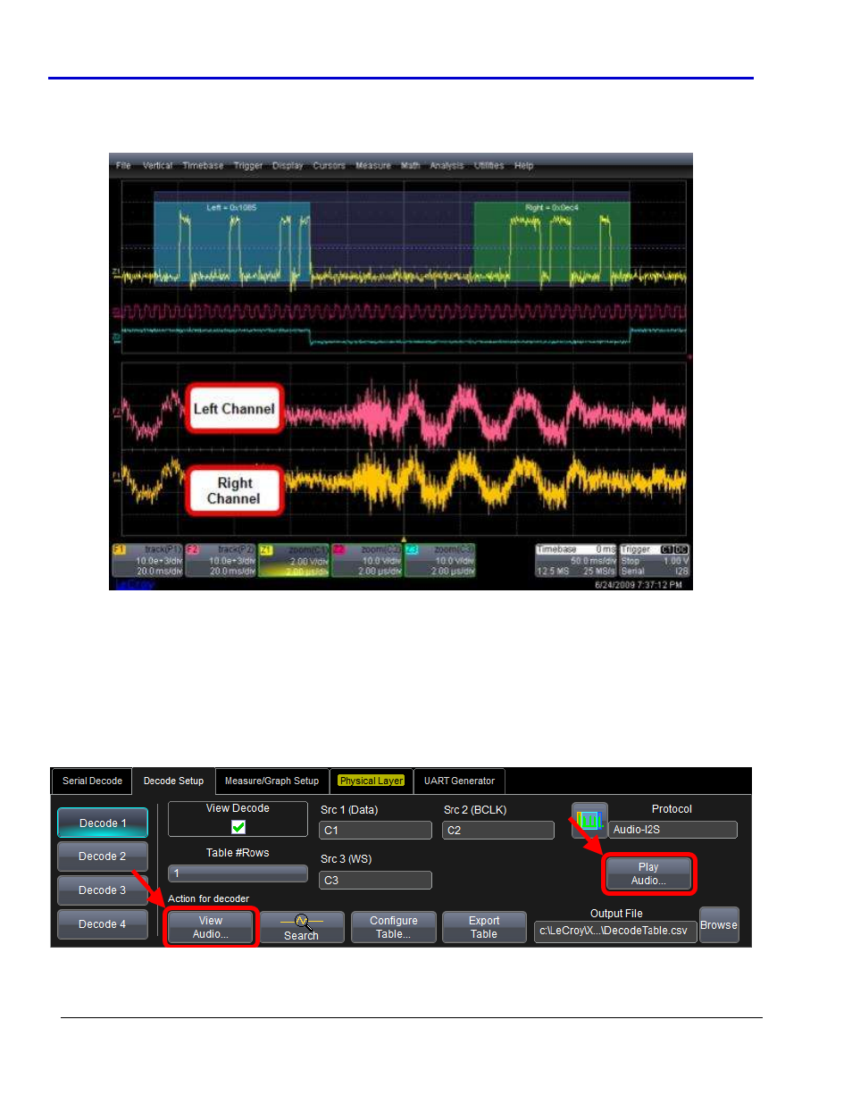Open the Cursors menu
The height and width of the screenshot is (1103, 852).
(329, 166)
